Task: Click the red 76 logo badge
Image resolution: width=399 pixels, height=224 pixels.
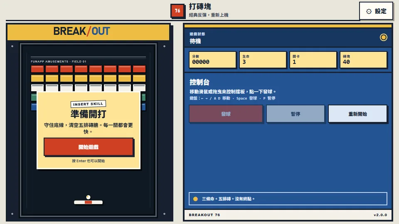Action: pyautogui.click(x=177, y=11)
